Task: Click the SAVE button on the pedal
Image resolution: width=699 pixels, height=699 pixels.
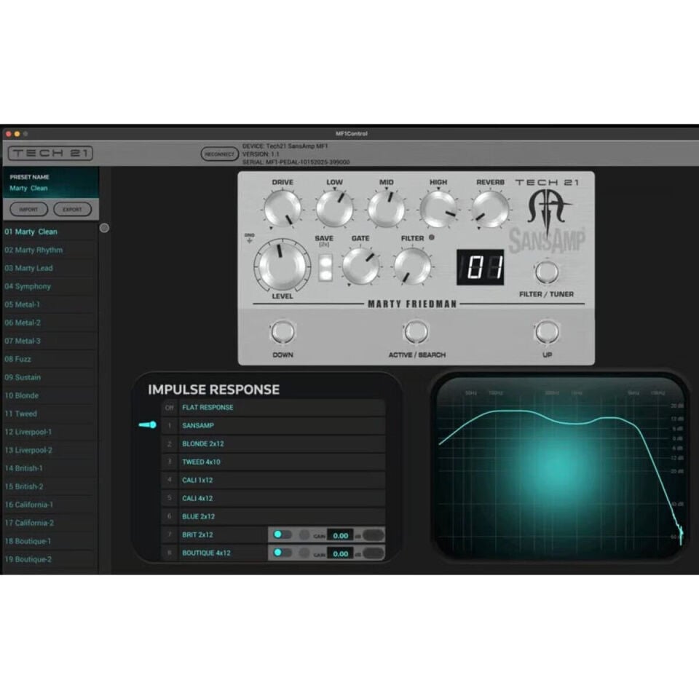Action: [x=325, y=267]
